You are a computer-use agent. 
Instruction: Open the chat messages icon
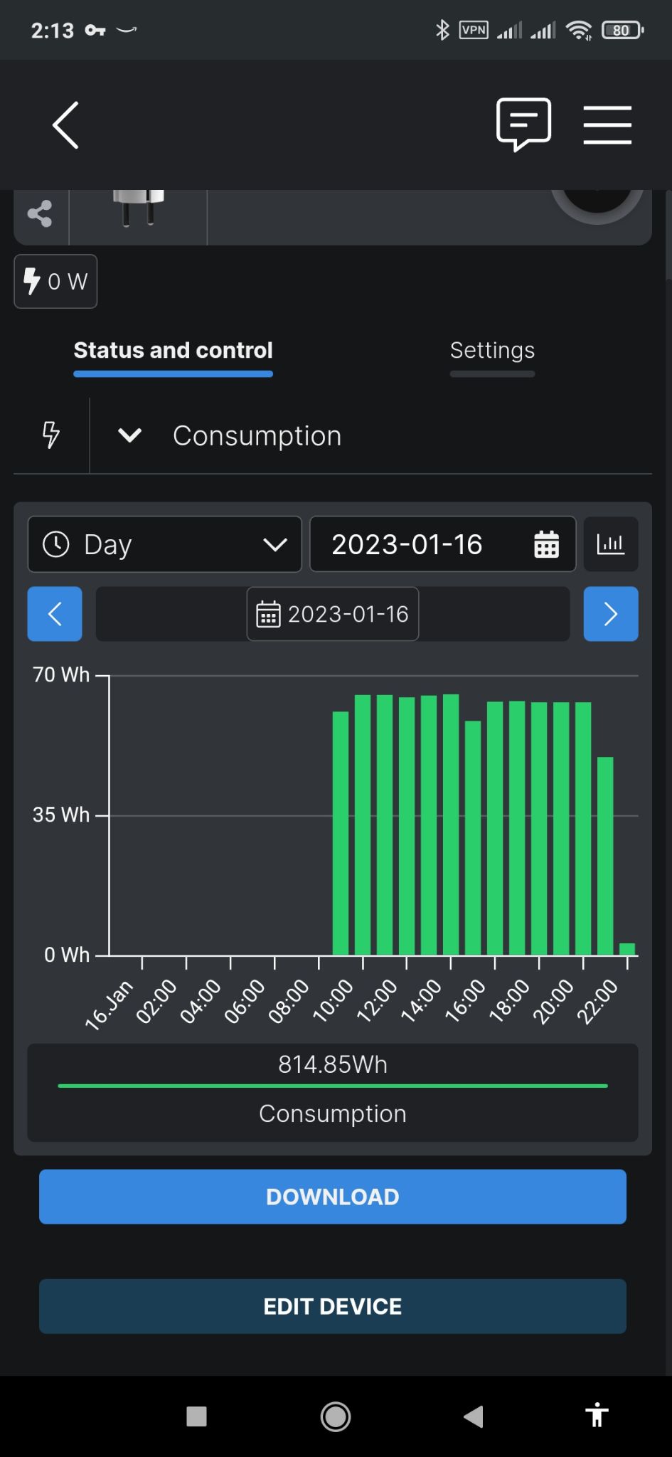pyautogui.click(x=523, y=124)
